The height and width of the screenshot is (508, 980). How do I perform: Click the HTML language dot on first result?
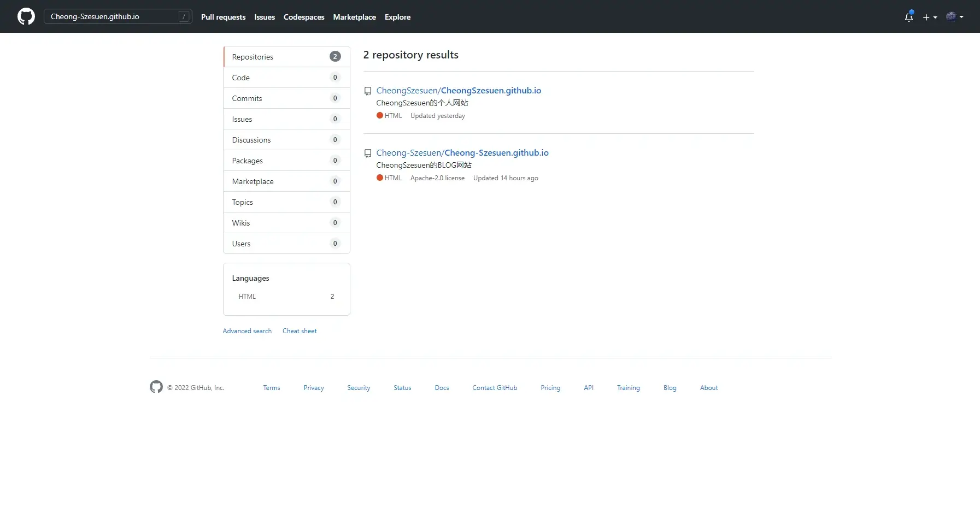[x=380, y=115]
